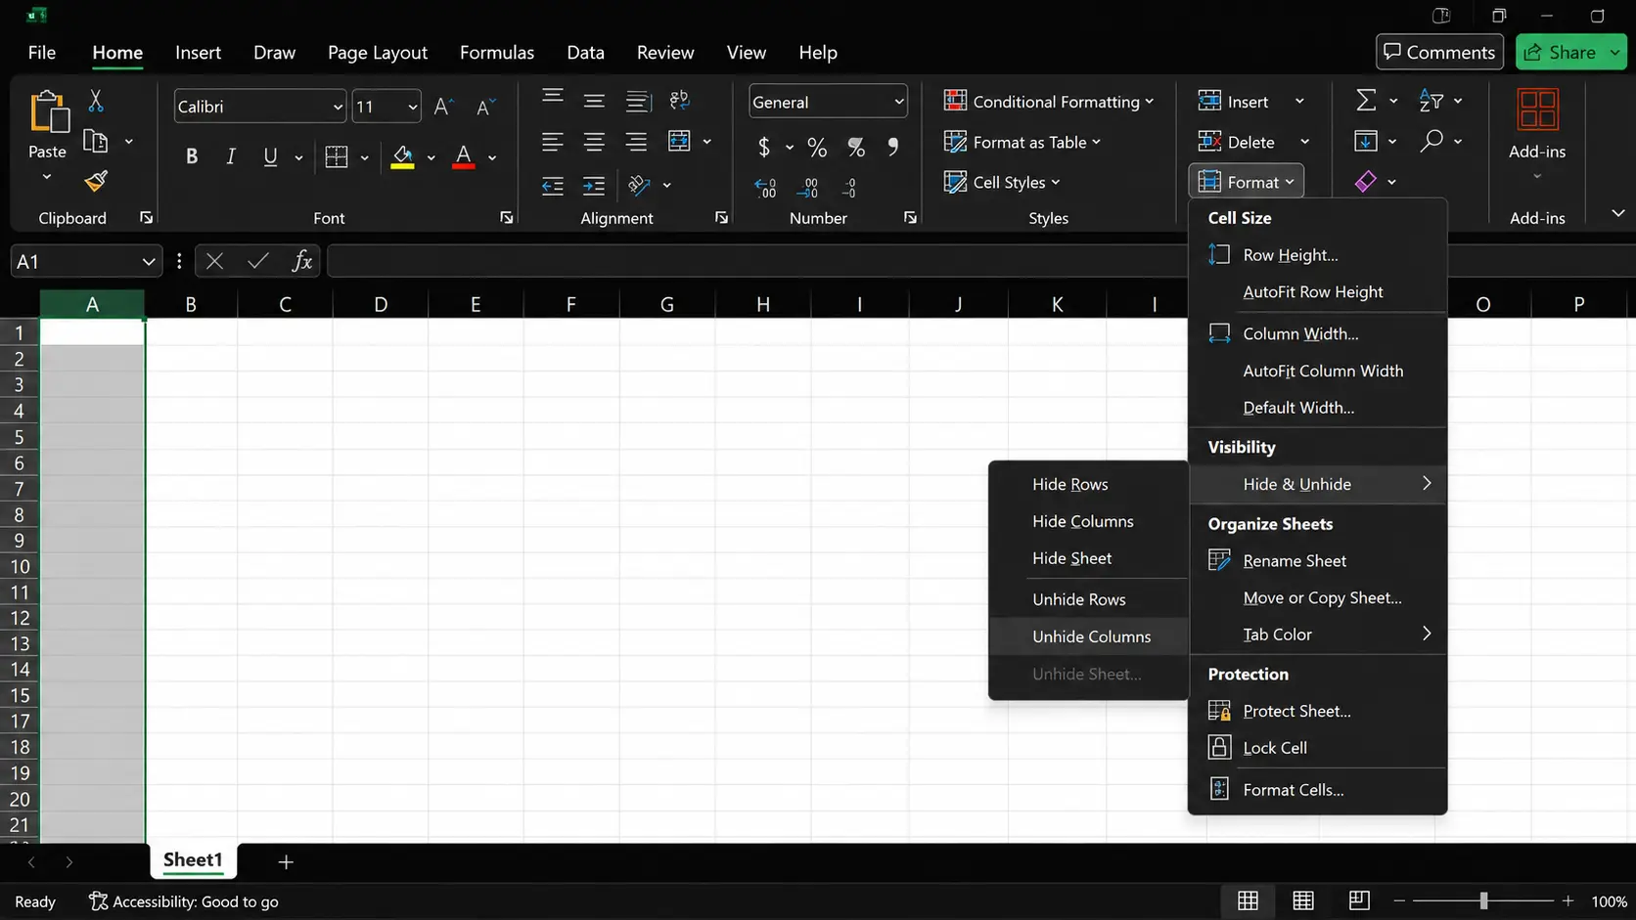This screenshot has height=920, width=1636.
Task: Collapse the ribbon with the chevron
Action: pos(1617,213)
